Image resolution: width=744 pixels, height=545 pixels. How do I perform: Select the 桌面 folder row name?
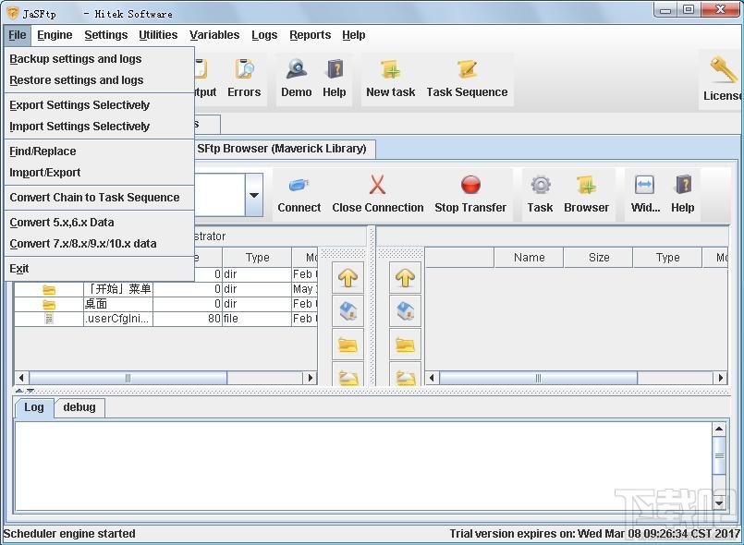tap(96, 304)
